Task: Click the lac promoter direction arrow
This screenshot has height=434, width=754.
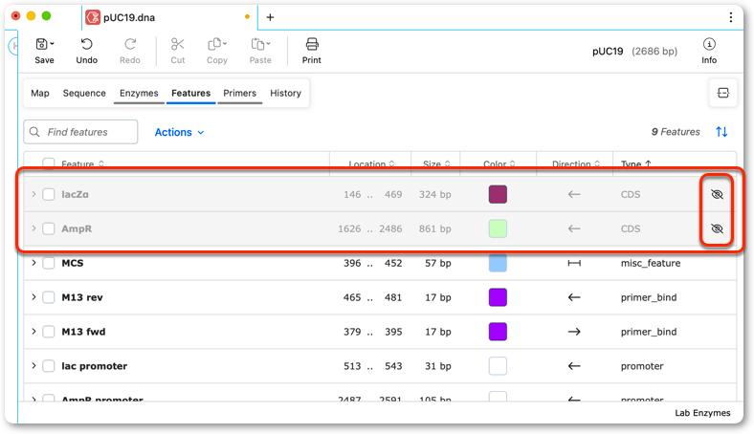Action: 574,366
